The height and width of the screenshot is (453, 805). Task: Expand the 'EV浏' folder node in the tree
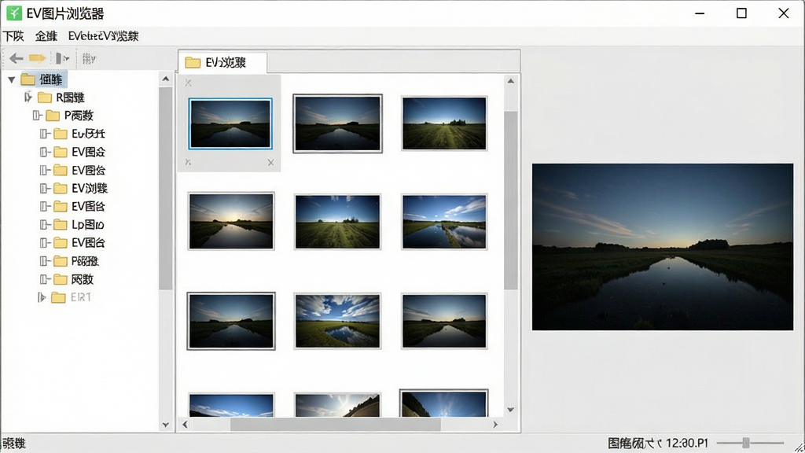pyautogui.click(x=45, y=189)
